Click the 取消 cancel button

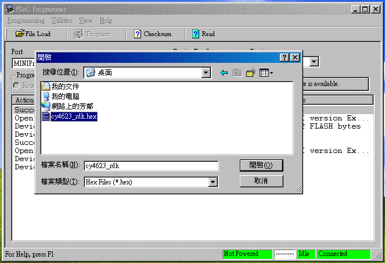[x=261, y=182]
